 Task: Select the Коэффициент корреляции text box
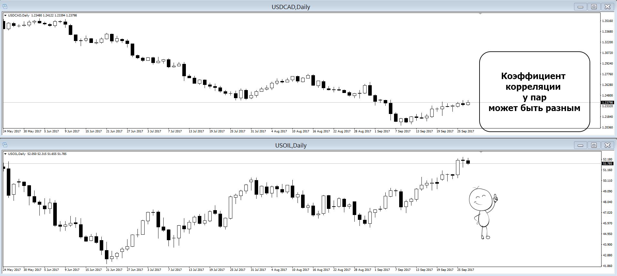click(534, 92)
